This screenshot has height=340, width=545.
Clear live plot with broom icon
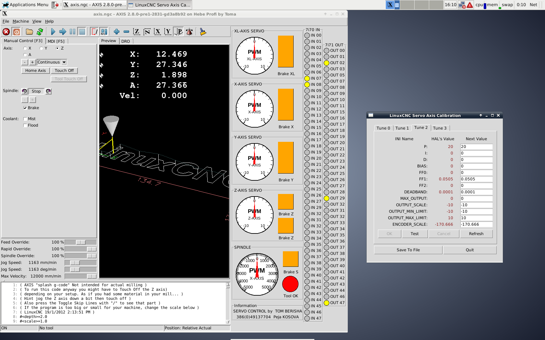coord(203,32)
